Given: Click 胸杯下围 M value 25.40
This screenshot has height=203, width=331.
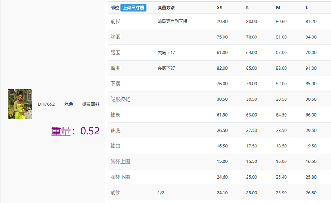Looking at the screenshot, I should pos(281,177).
